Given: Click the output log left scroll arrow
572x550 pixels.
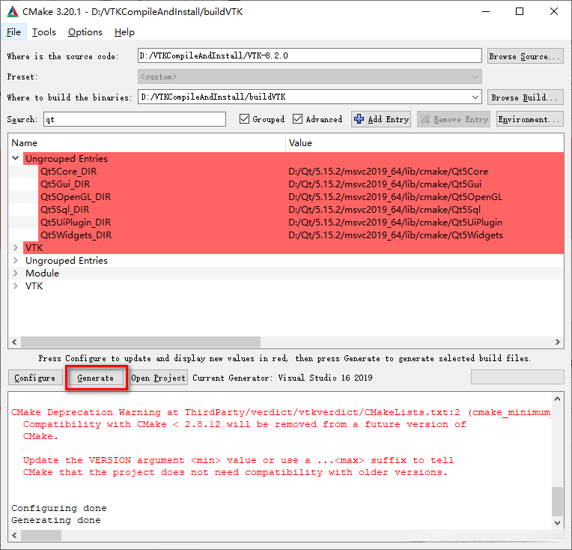Looking at the screenshot, I should point(14,536).
